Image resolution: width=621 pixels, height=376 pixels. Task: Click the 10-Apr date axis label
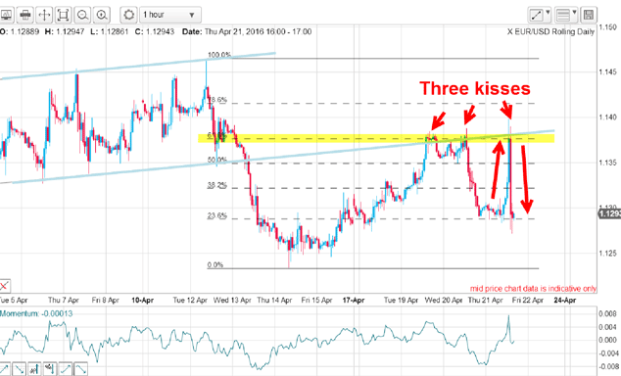click(143, 300)
